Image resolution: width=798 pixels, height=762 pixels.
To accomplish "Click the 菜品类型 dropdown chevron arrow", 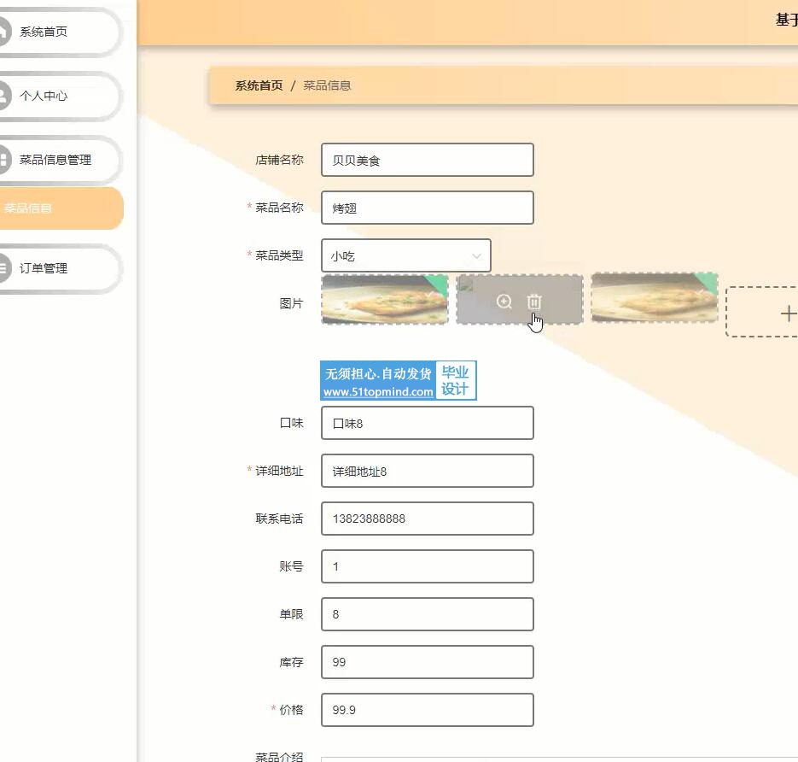I will click(476, 255).
